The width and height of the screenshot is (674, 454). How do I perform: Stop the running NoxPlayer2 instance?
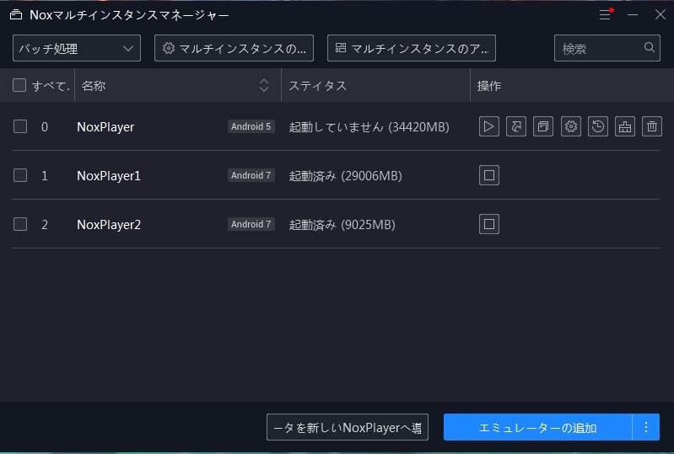[x=488, y=224]
